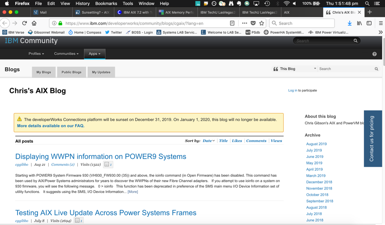385x225 pixels.
Task: Click the blog search magnifier icon
Action: (x=376, y=69)
